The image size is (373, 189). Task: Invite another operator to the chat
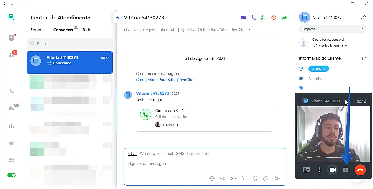point(263,18)
